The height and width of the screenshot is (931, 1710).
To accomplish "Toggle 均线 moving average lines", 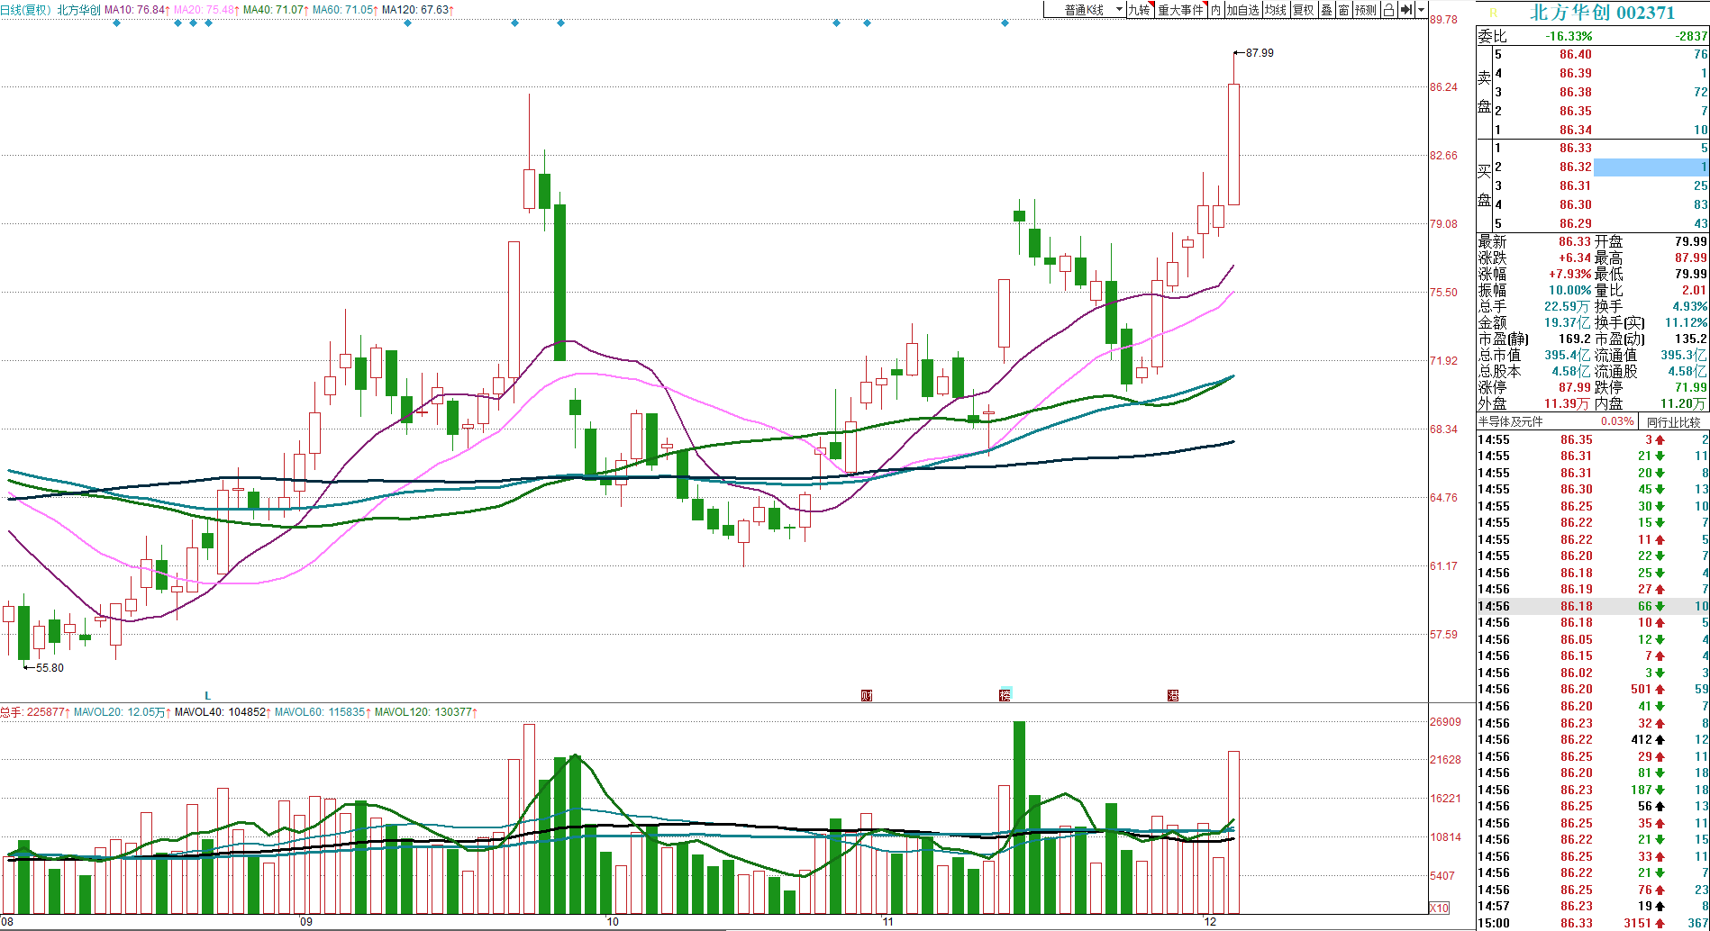I will [1276, 10].
